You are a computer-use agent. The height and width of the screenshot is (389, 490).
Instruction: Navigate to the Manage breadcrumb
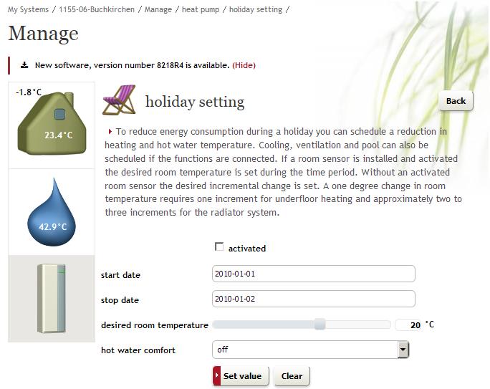[x=158, y=9]
